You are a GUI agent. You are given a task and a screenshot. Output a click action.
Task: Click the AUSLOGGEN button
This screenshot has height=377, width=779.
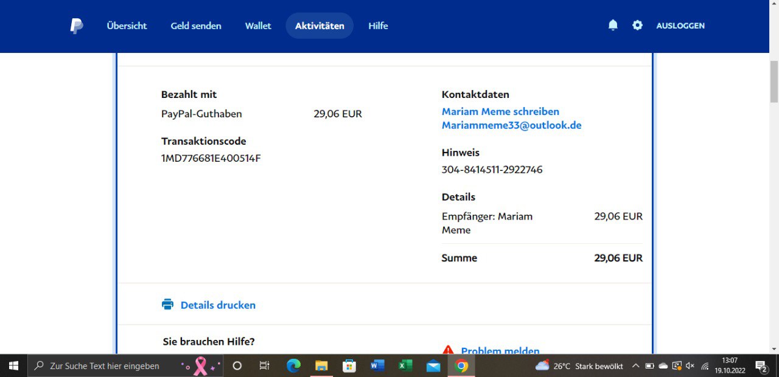(680, 26)
